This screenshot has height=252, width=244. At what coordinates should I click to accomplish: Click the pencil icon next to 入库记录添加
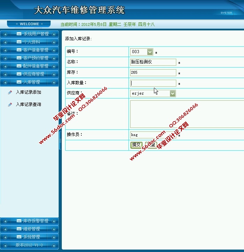pyautogui.click(x=10, y=92)
